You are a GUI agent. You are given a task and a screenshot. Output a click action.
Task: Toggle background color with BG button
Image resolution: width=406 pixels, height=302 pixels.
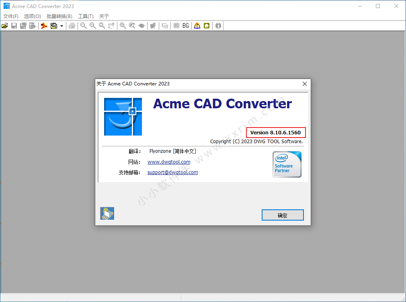[185, 26]
